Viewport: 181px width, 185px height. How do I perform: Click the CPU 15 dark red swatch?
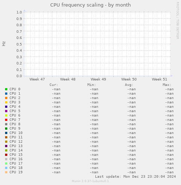pos(6,155)
